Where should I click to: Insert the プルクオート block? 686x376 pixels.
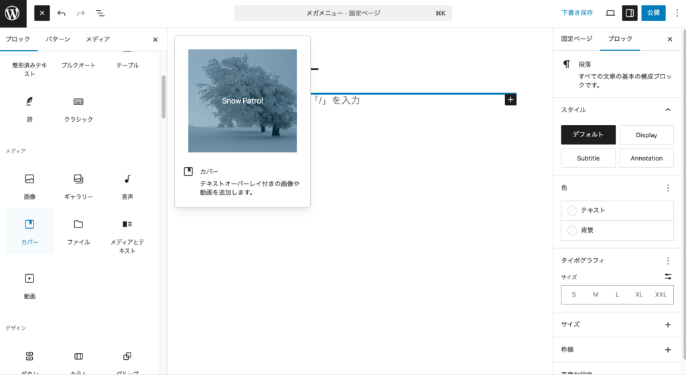(78, 65)
